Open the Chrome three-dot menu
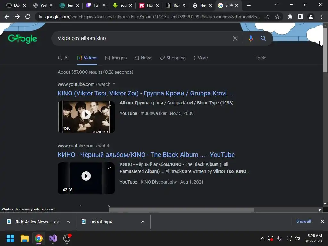This screenshot has height=246, width=328. point(321,17)
